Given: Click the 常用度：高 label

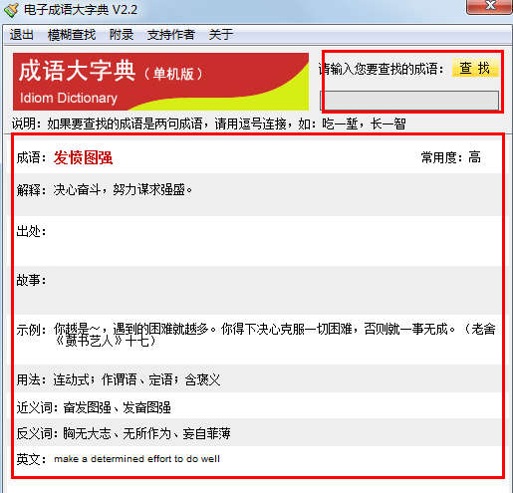Looking at the screenshot, I should [451, 157].
